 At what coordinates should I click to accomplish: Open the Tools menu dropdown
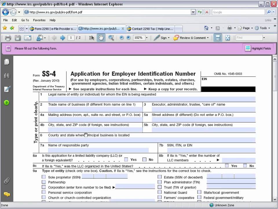tap(269, 28)
